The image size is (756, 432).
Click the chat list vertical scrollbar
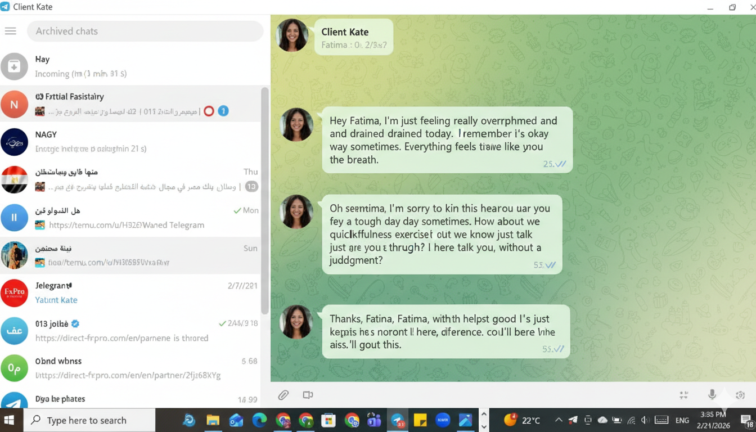point(265,197)
